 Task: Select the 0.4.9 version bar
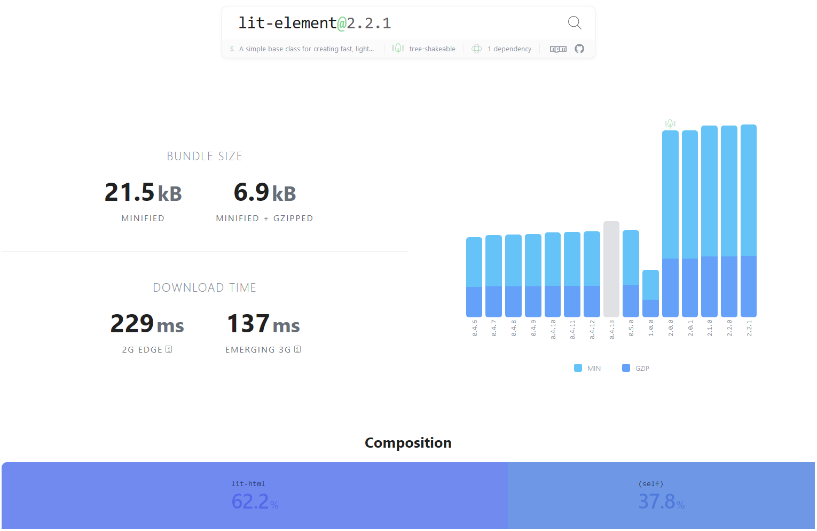click(x=533, y=276)
